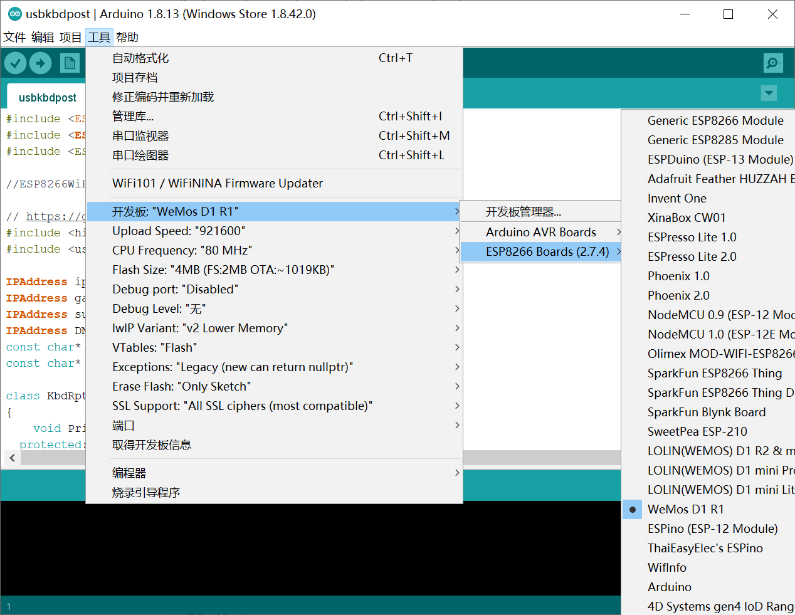Image resolution: width=795 pixels, height=615 pixels.
Task: Select SweetPea ESP-210 board
Action: click(708, 431)
